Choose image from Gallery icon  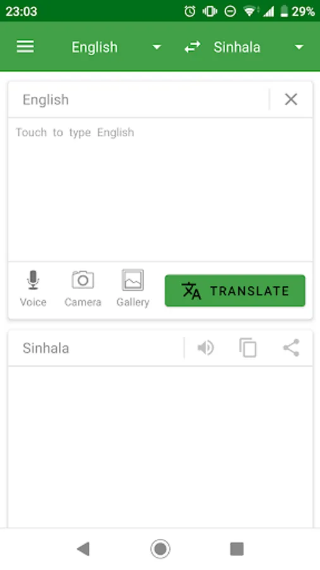(x=133, y=280)
